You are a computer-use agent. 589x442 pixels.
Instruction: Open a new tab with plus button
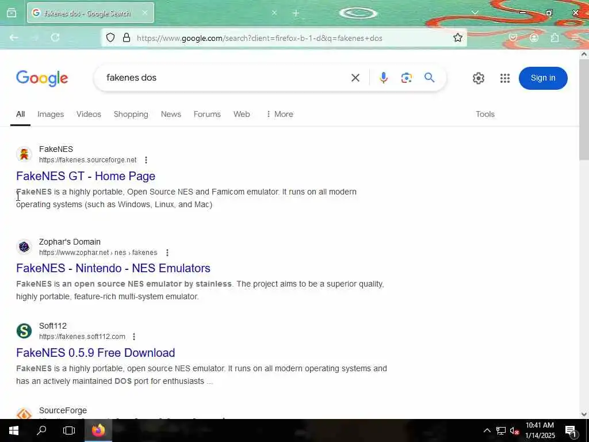point(296,13)
